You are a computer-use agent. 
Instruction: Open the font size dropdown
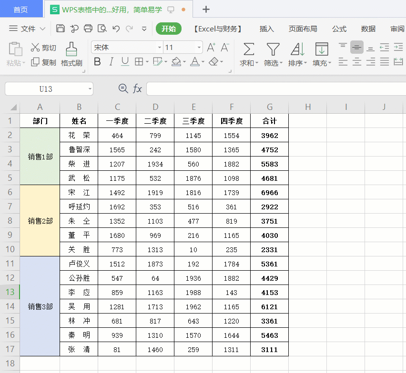pyautogui.click(x=199, y=48)
